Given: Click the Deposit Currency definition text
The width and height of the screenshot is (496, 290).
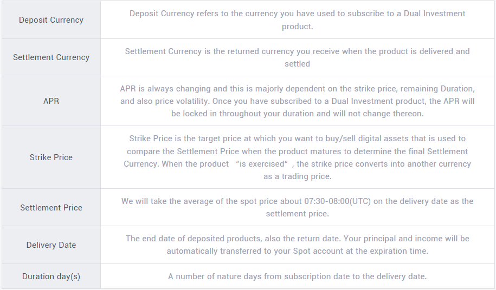Looking at the screenshot, I should 298,20.
